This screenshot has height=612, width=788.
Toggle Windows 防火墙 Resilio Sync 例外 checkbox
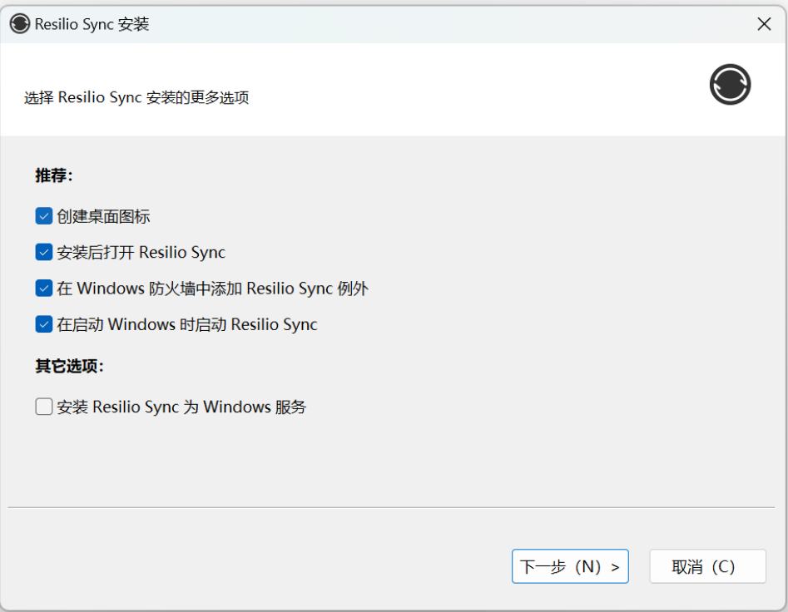click(x=44, y=289)
